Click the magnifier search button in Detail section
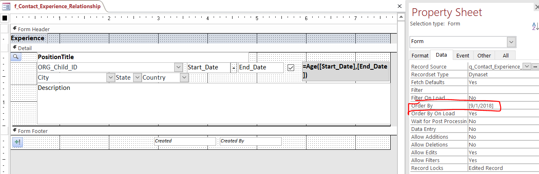 pos(16,57)
